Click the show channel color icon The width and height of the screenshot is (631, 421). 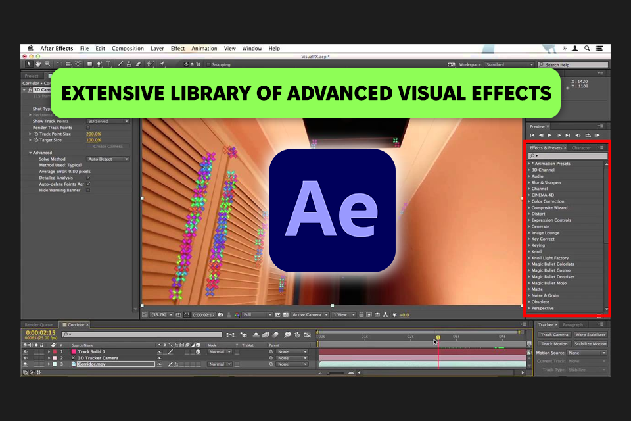coord(237,315)
